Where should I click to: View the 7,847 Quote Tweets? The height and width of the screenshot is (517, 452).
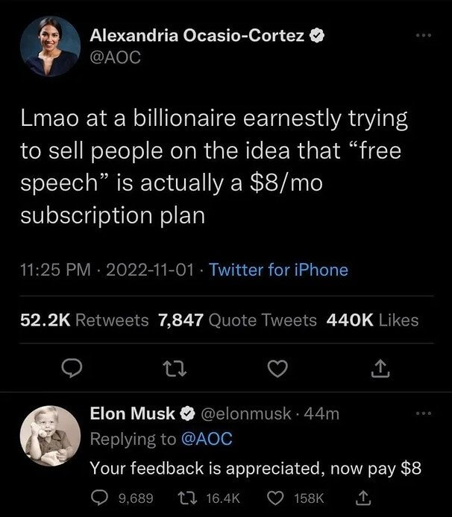tap(238, 320)
